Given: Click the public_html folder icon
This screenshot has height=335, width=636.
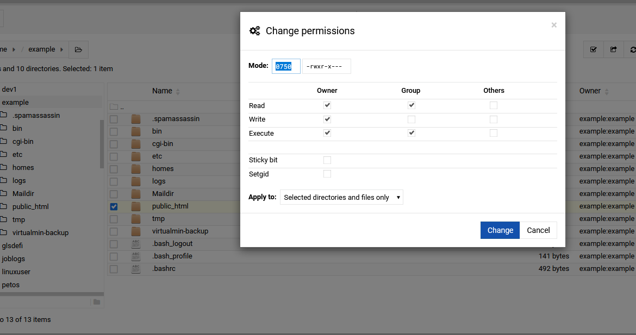Looking at the screenshot, I should point(136,206).
